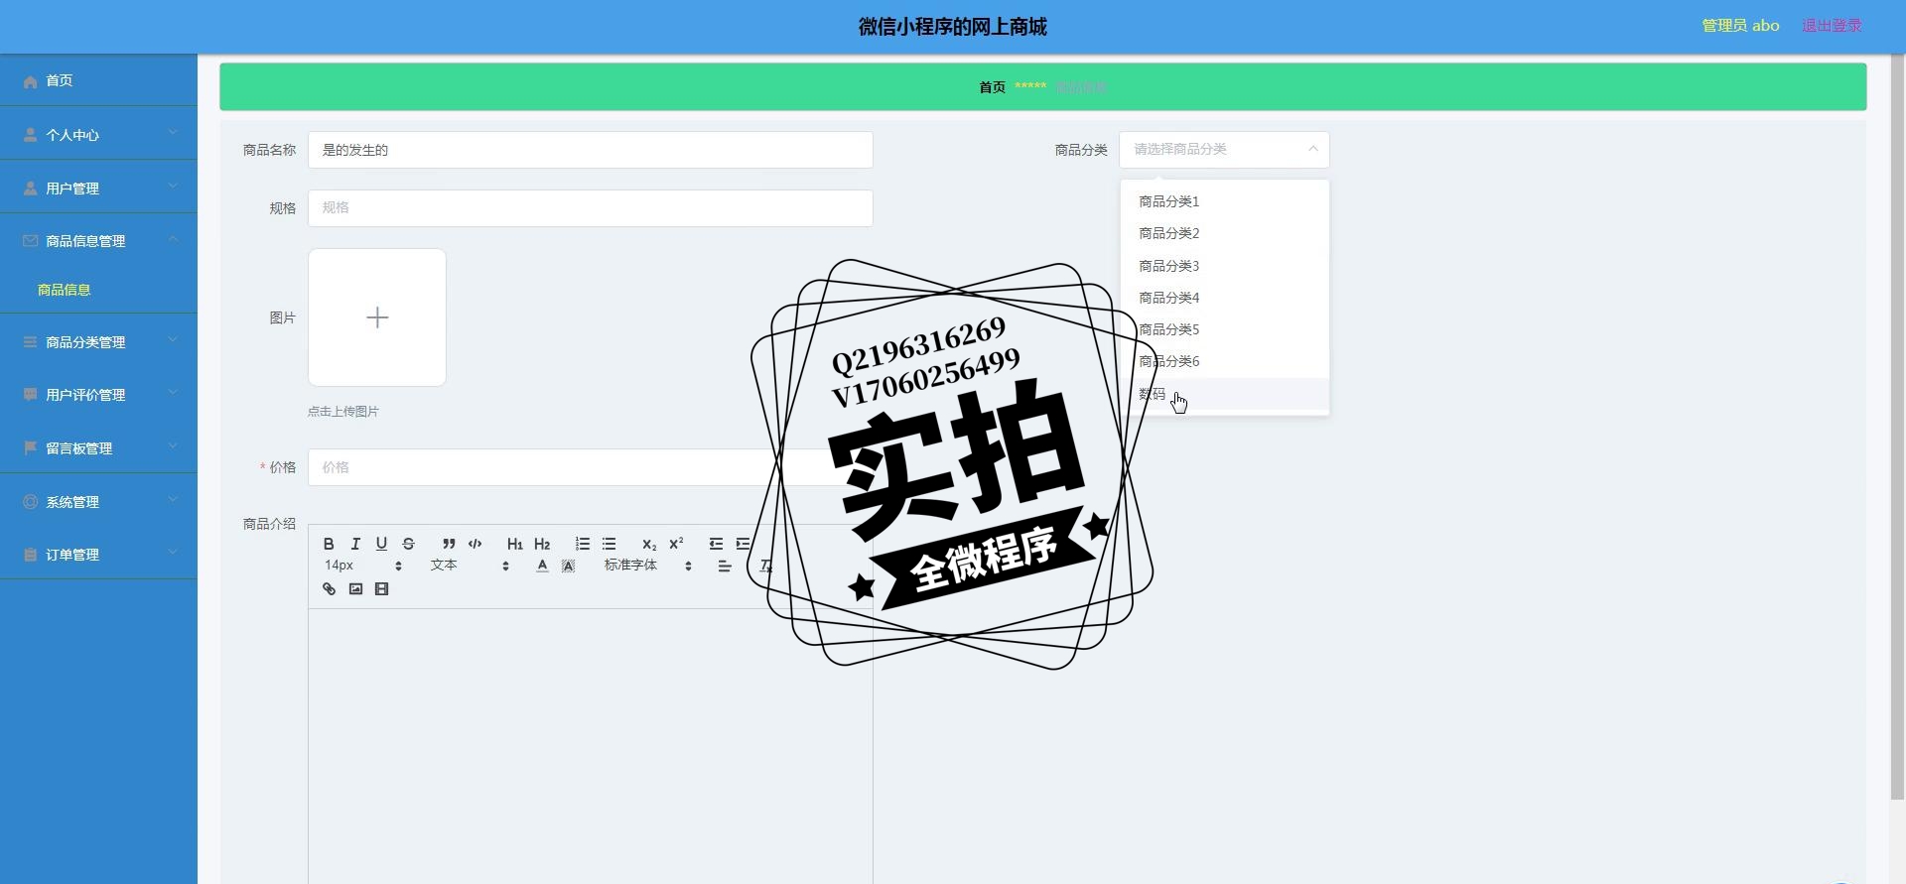Click the page vertical scrollbar
Viewport: 1906px width, 884px height.
[x=1897, y=427]
